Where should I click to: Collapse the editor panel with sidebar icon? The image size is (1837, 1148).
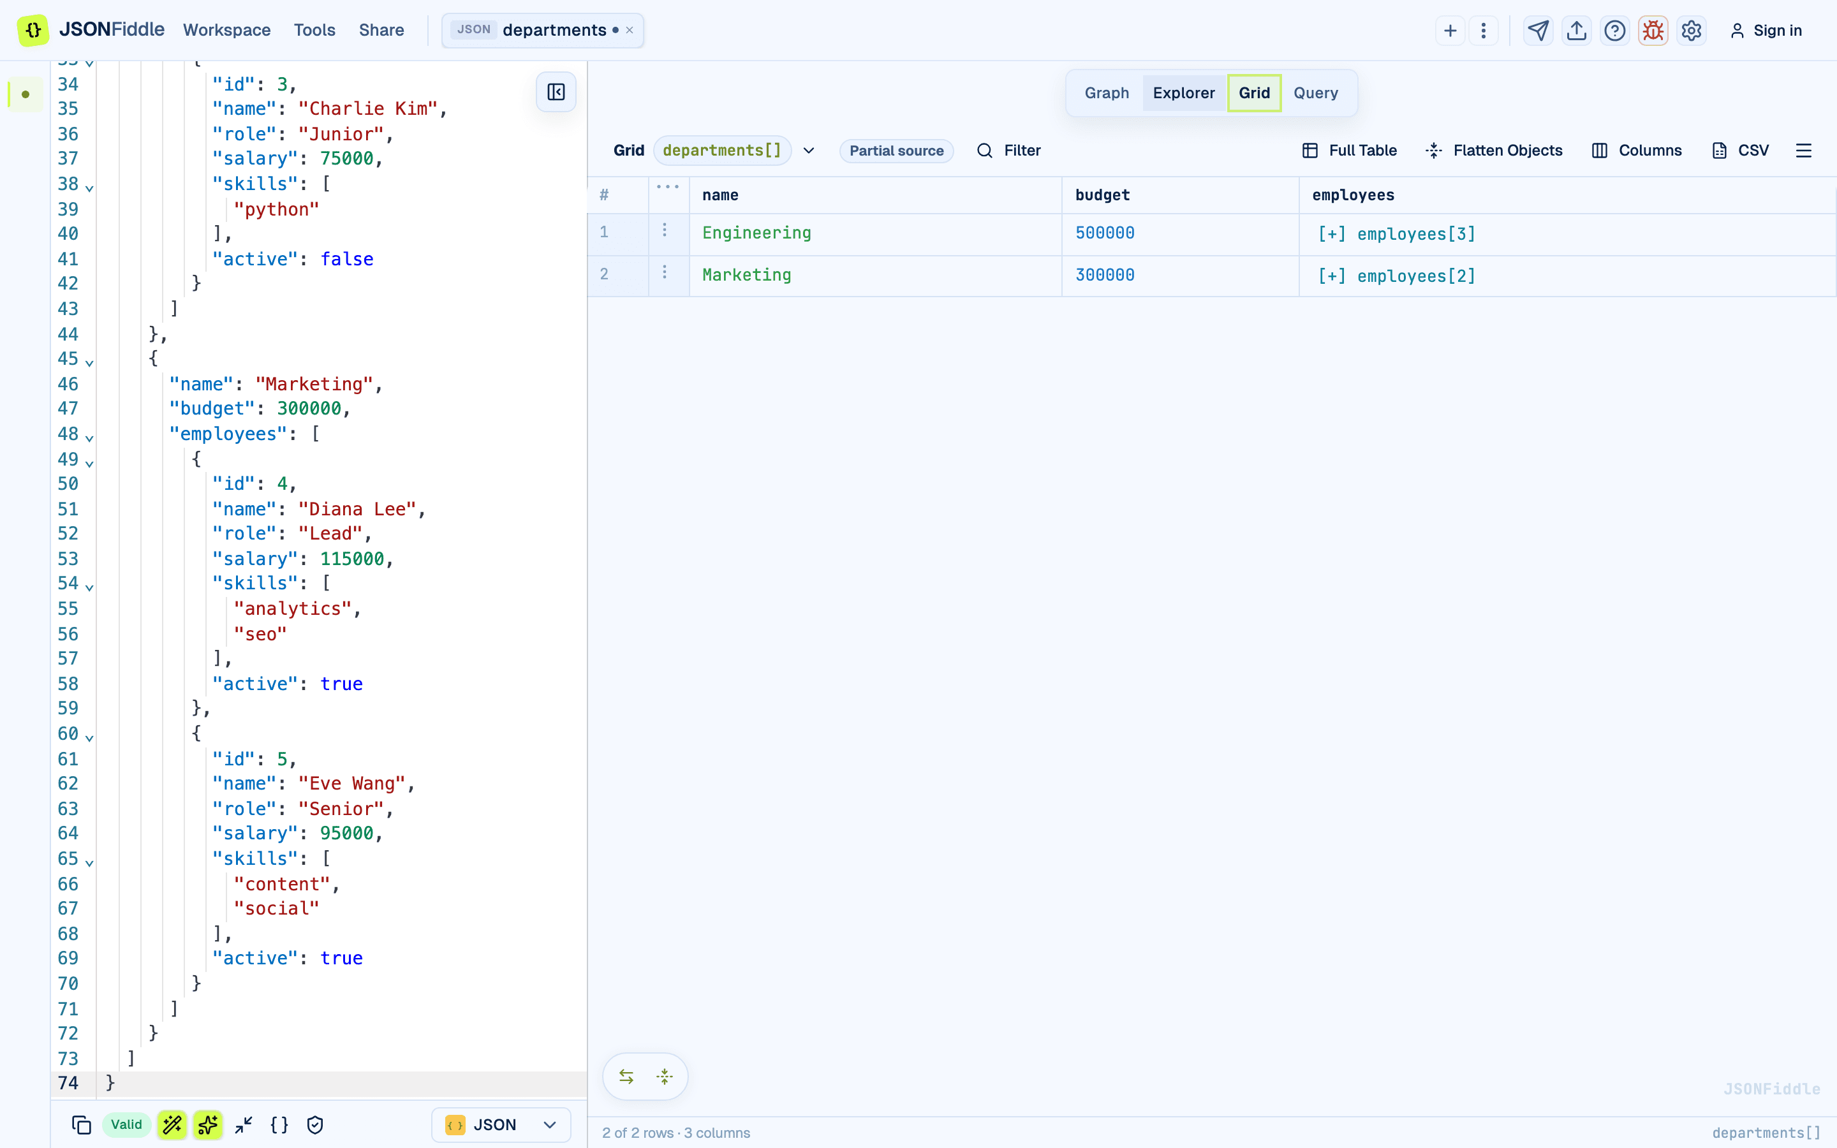pyautogui.click(x=556, y=92)
